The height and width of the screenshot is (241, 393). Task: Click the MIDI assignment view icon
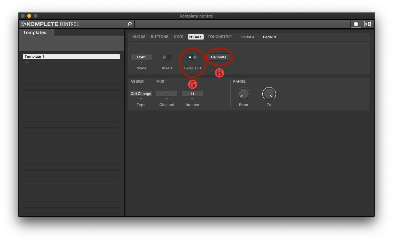coord(356,24)
